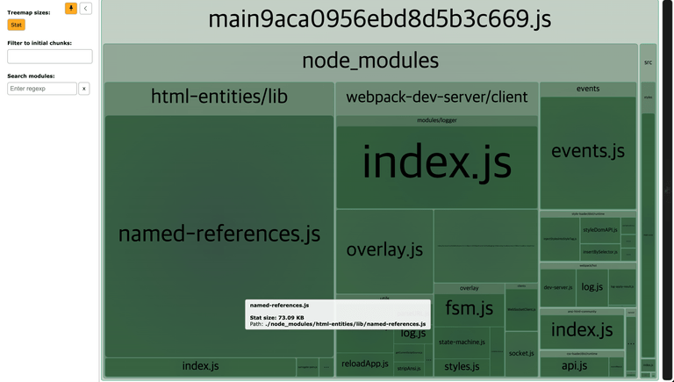Clear the search with the x button

pos(84,89)
